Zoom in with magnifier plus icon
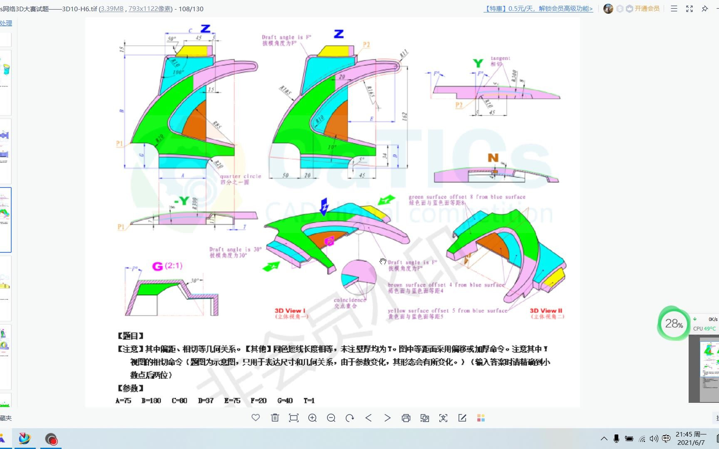 pos(312,418)
